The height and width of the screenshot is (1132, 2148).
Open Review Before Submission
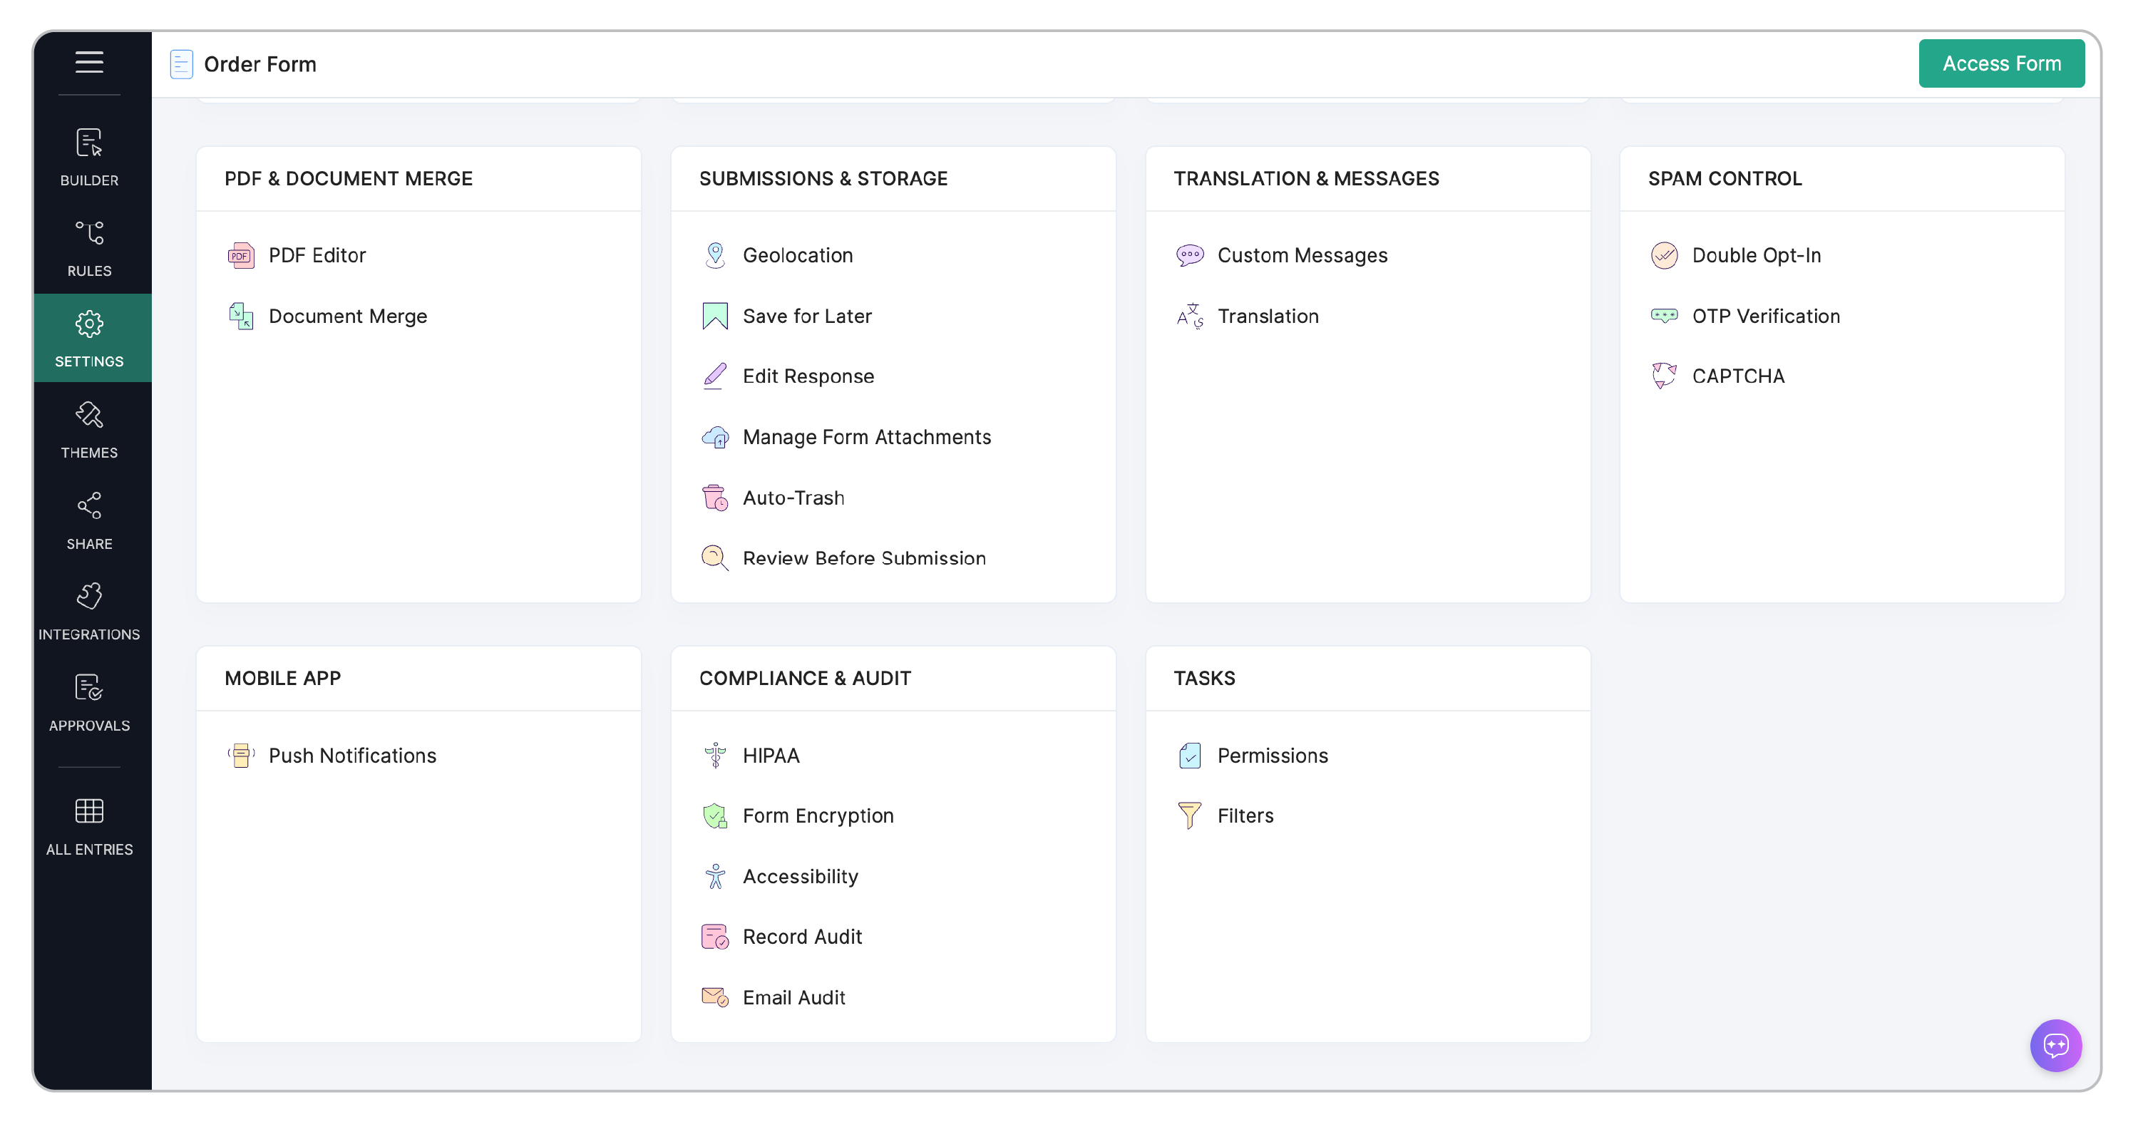(x=864, y=557)
